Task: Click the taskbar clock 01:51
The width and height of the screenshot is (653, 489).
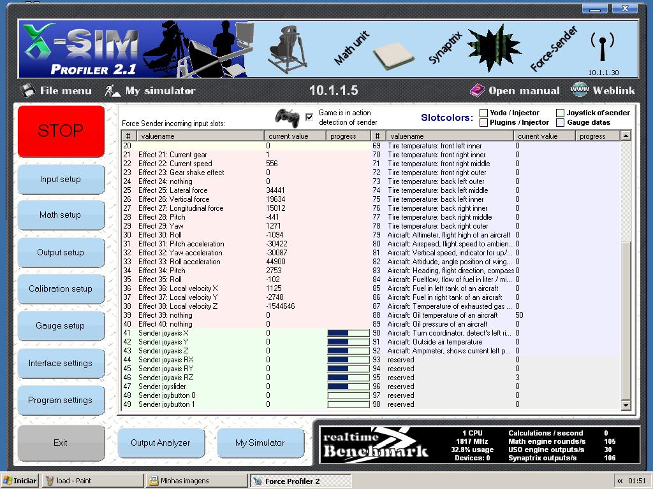Action: coord(637,481)
